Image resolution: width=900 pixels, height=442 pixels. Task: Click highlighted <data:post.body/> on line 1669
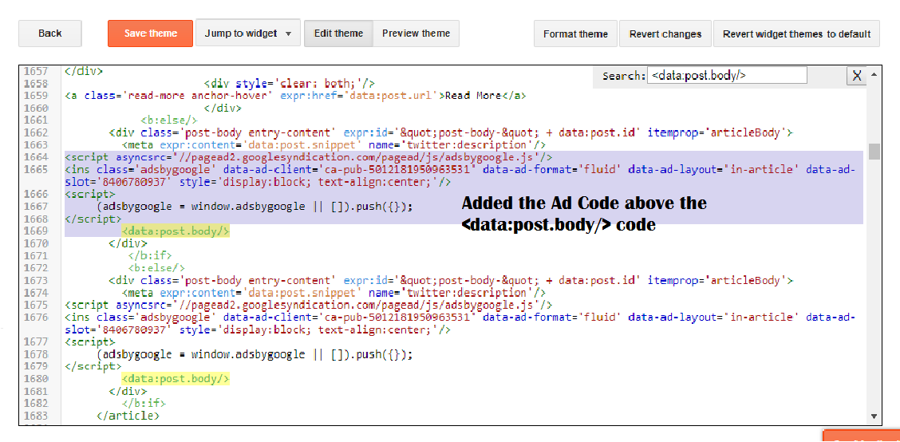[176, 231]
